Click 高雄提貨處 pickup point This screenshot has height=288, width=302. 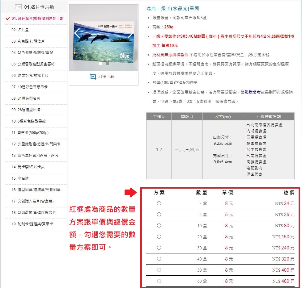pos(256,162)
